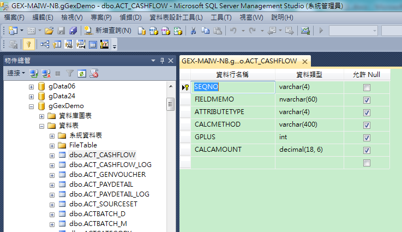Click the Object Explorer scrollbar thumb

[170, 104]
